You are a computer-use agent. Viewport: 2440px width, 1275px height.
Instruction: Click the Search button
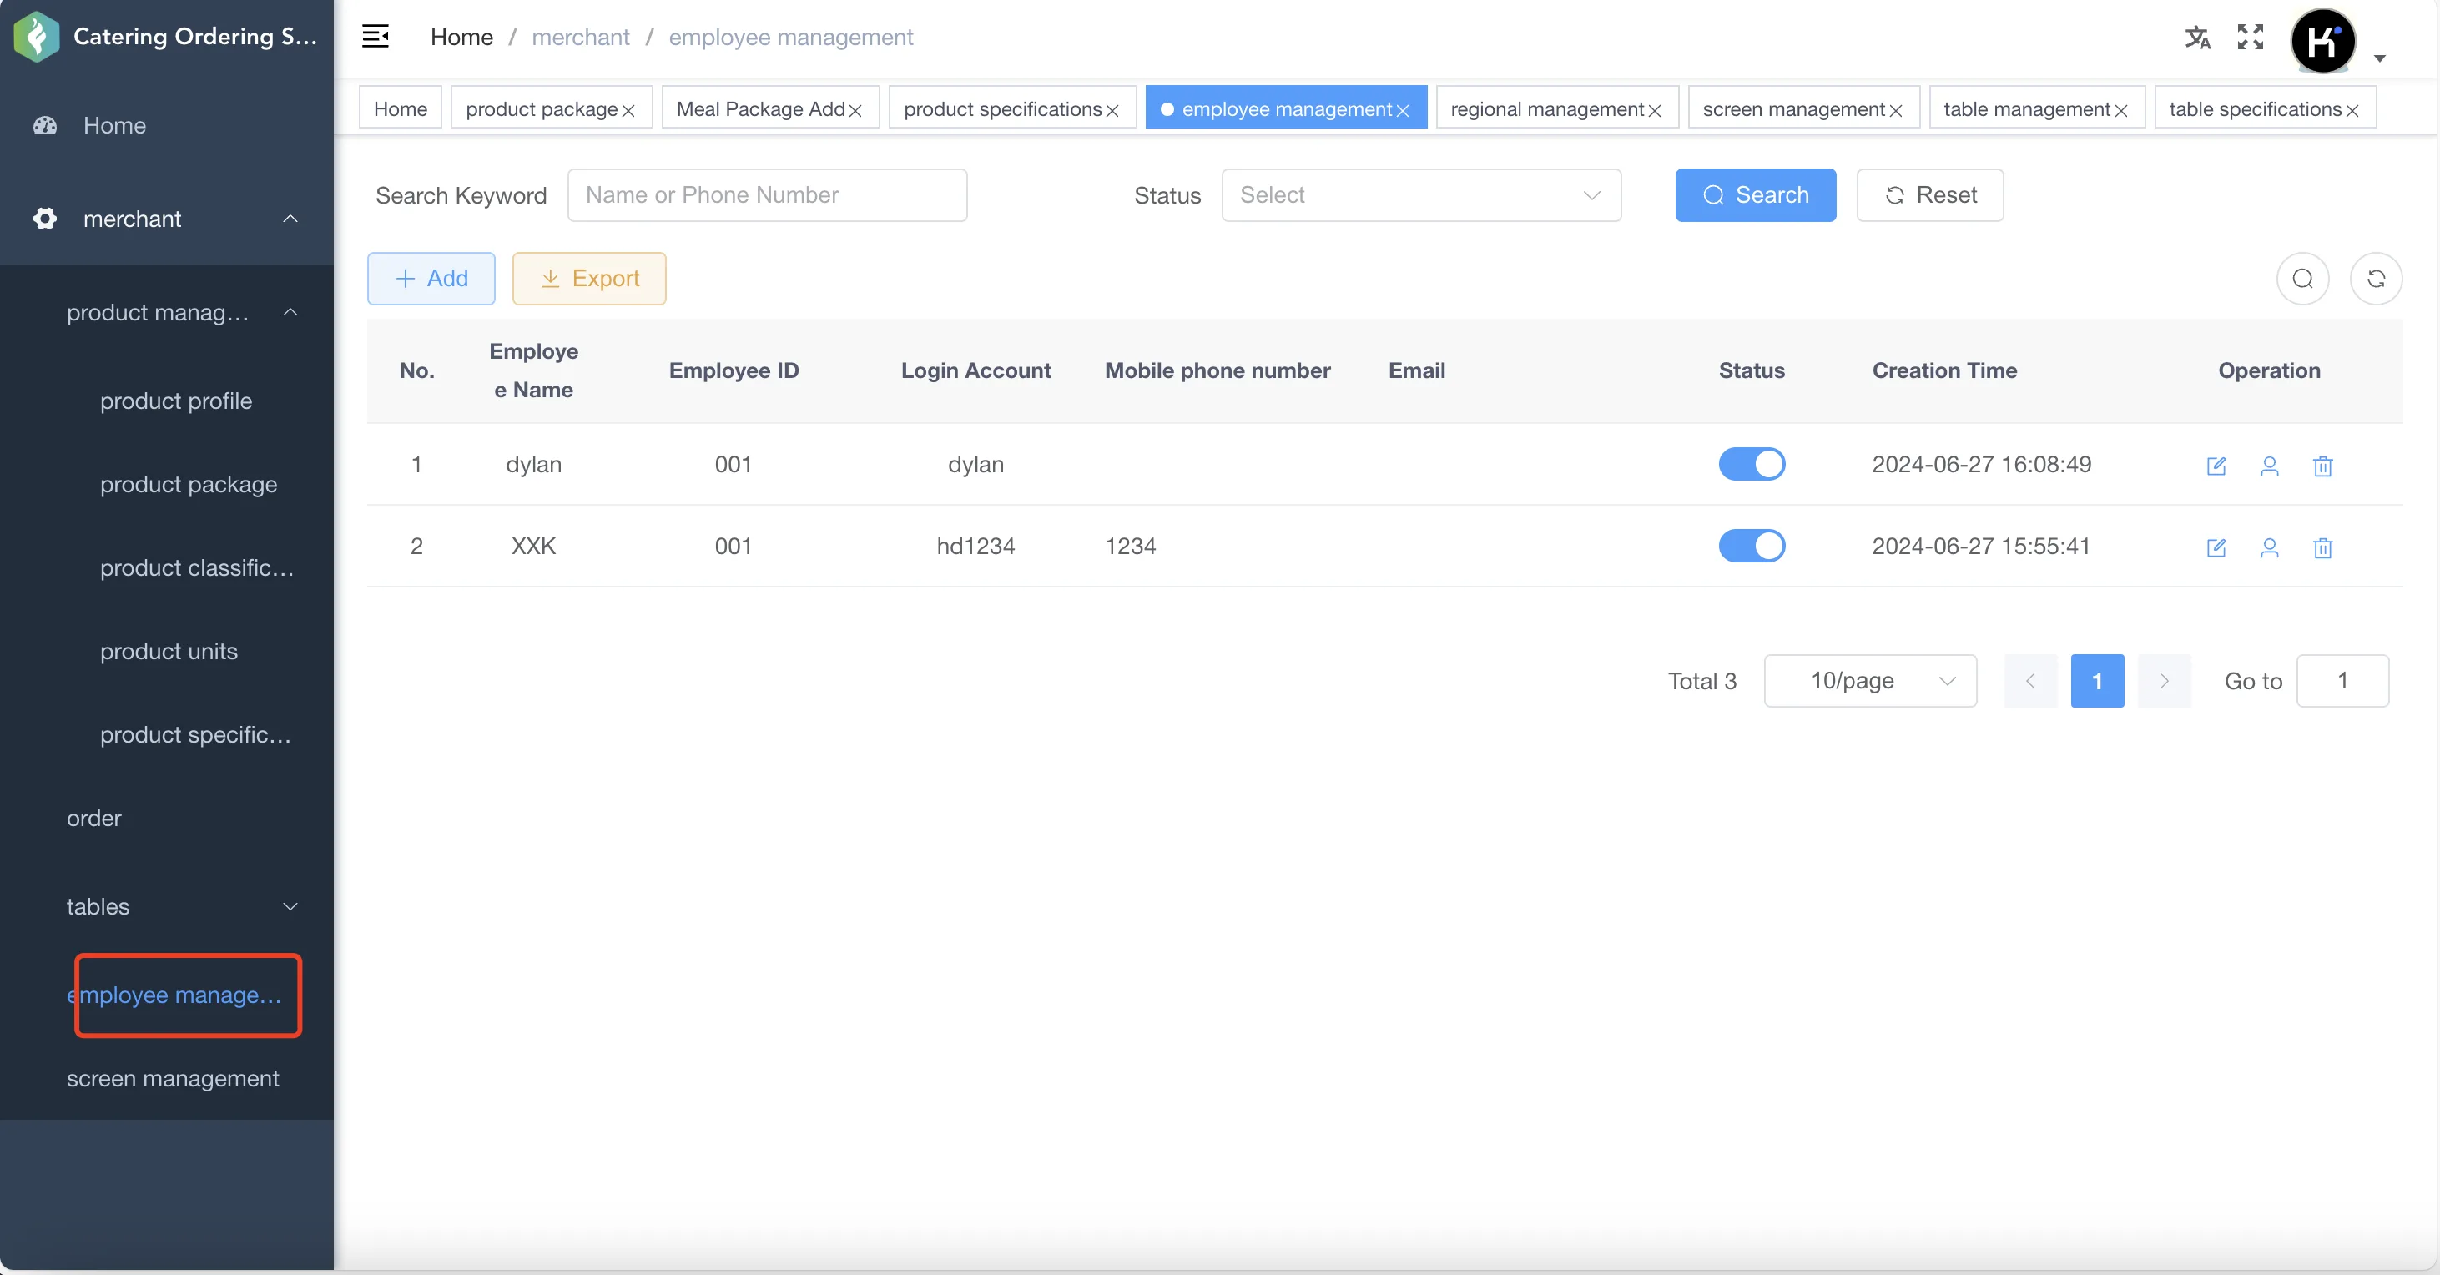point(1755,195)
